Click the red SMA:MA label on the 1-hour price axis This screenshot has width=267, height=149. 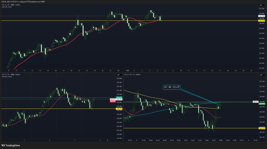(x=113, y=101)
